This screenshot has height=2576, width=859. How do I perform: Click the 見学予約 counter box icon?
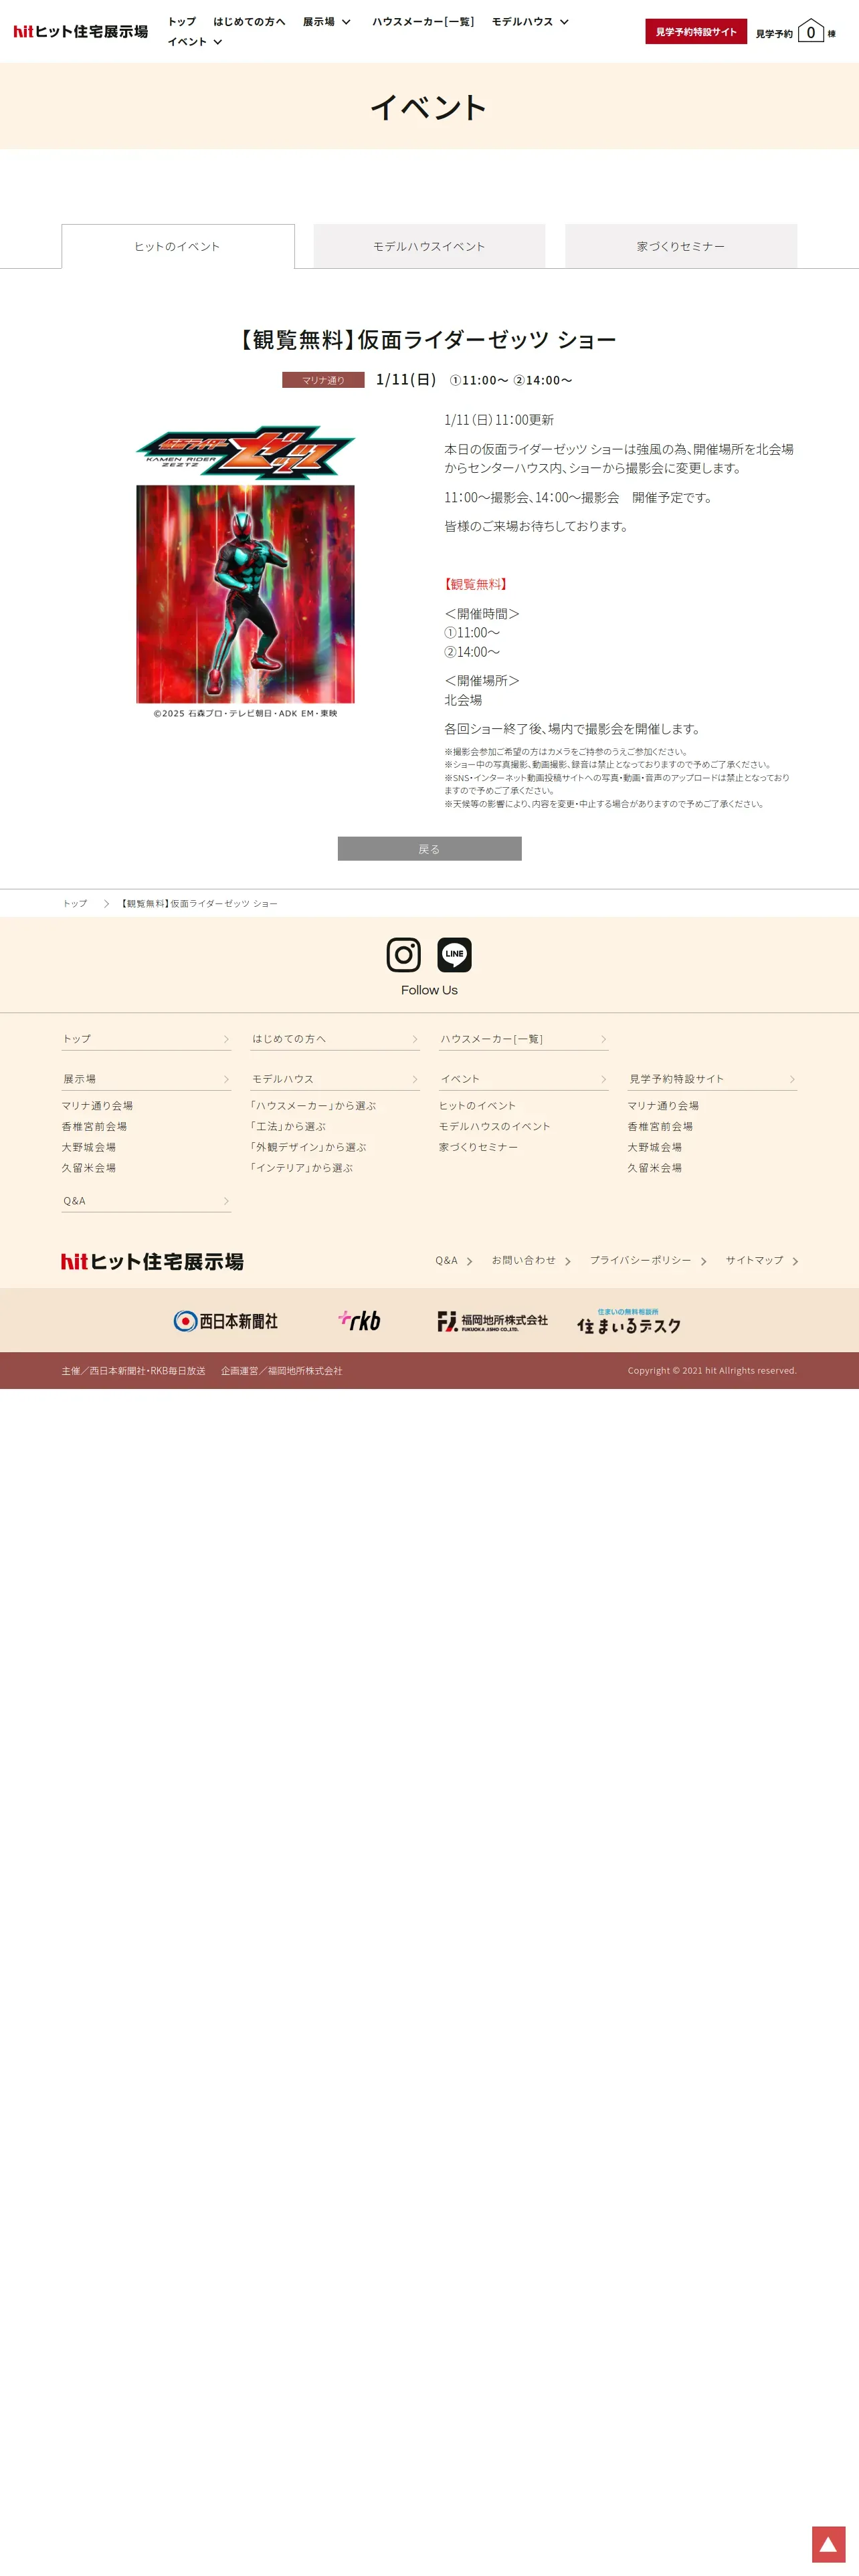[x=811, y=32]
